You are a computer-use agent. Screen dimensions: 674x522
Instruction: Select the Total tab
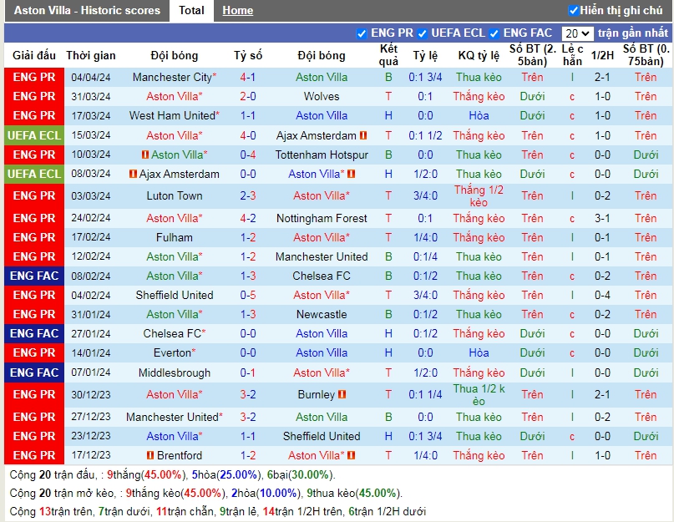tap(191, 11)
